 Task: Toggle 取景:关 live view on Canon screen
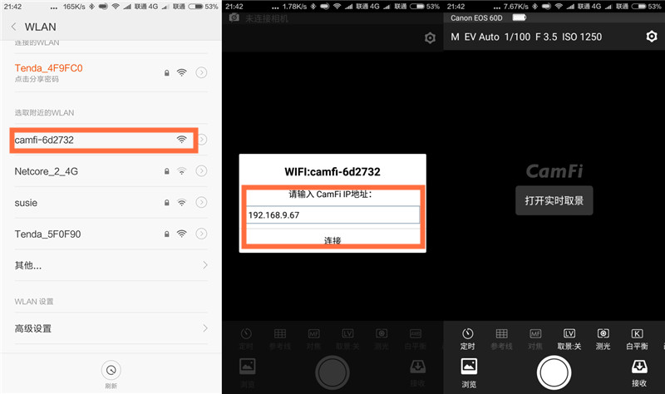pyautogui.click(x=569, y=339)
